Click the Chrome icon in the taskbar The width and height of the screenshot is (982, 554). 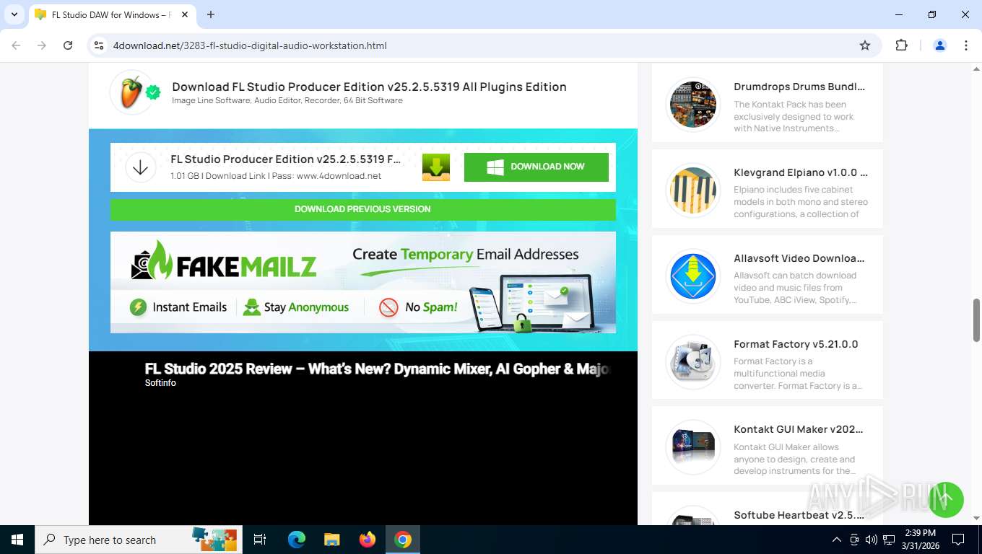point(403,540)
